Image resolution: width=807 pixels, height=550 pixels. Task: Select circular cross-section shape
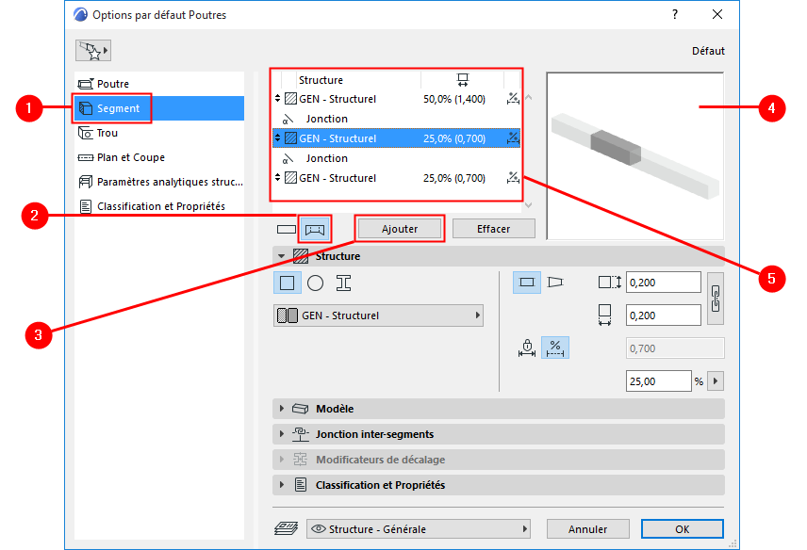point(315,283)
